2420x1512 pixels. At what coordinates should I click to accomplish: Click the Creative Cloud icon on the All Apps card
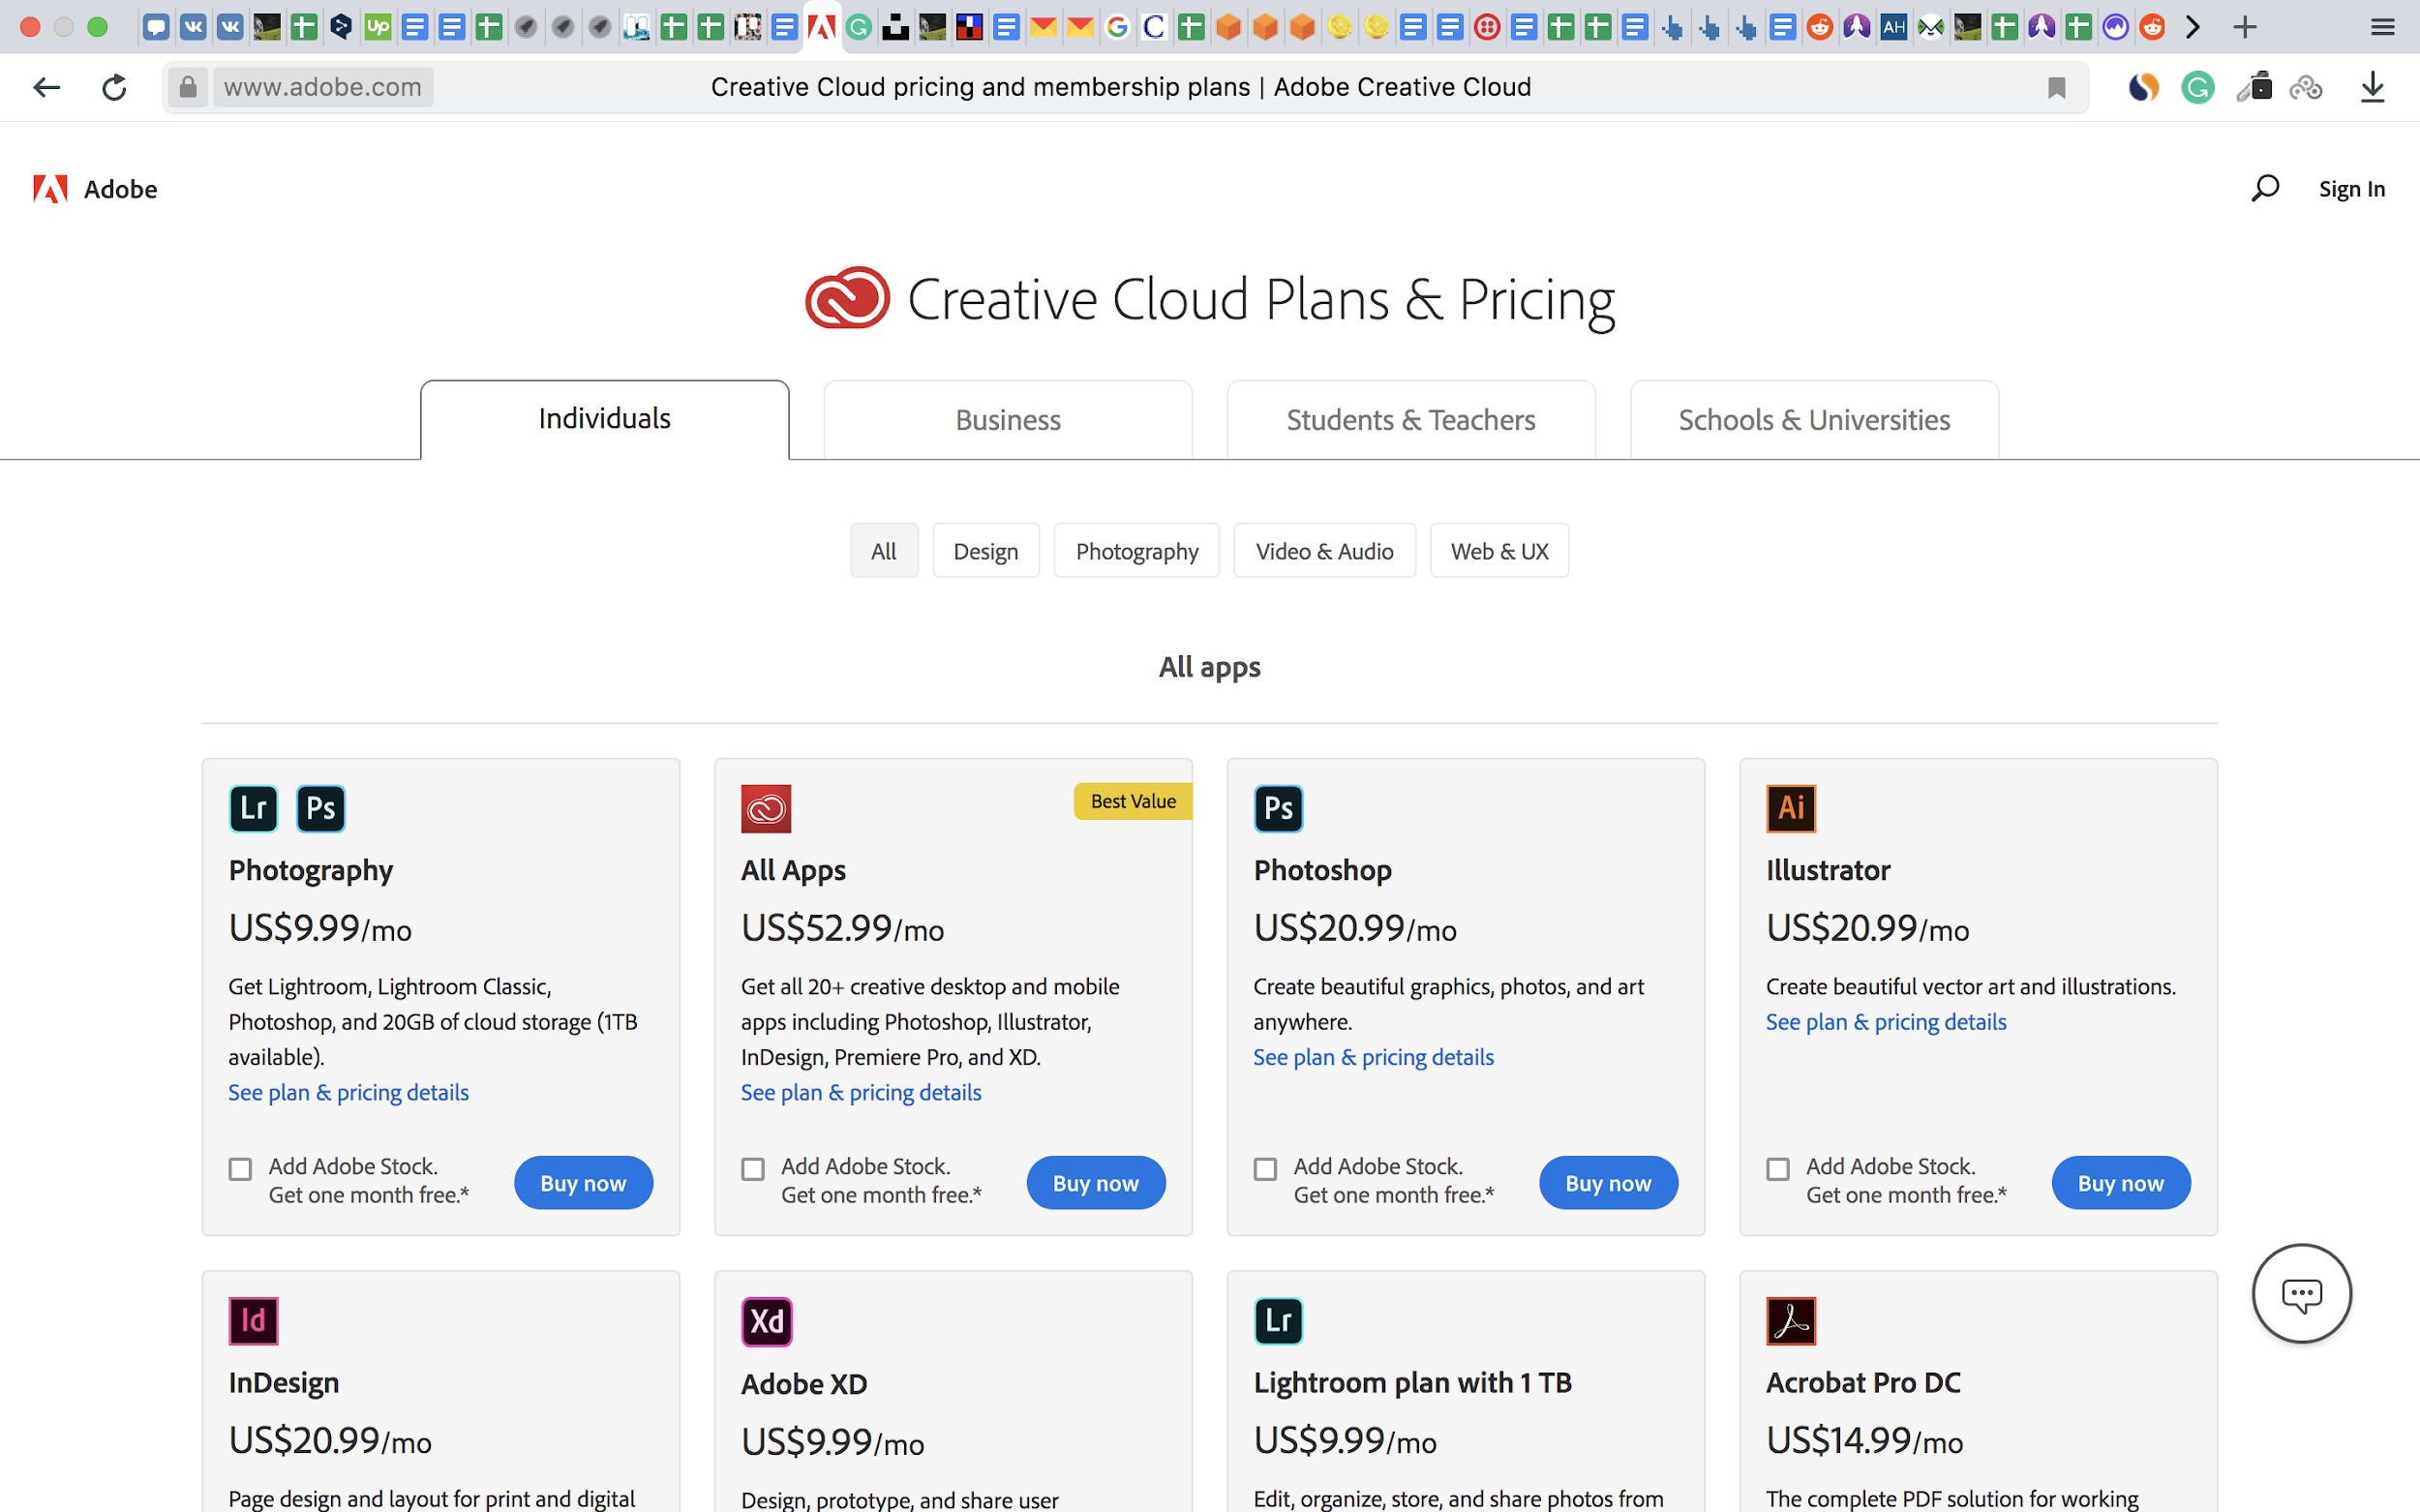[766, 808]
